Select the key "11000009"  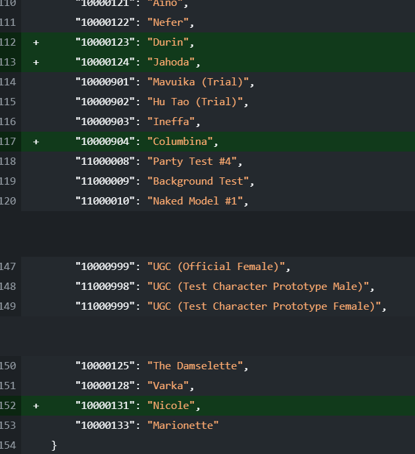[x=105, y=181]
